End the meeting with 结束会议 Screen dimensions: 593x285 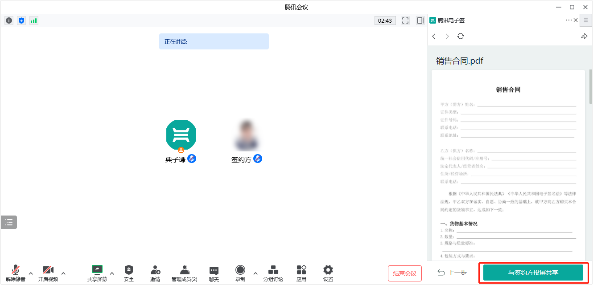[405, 273]
